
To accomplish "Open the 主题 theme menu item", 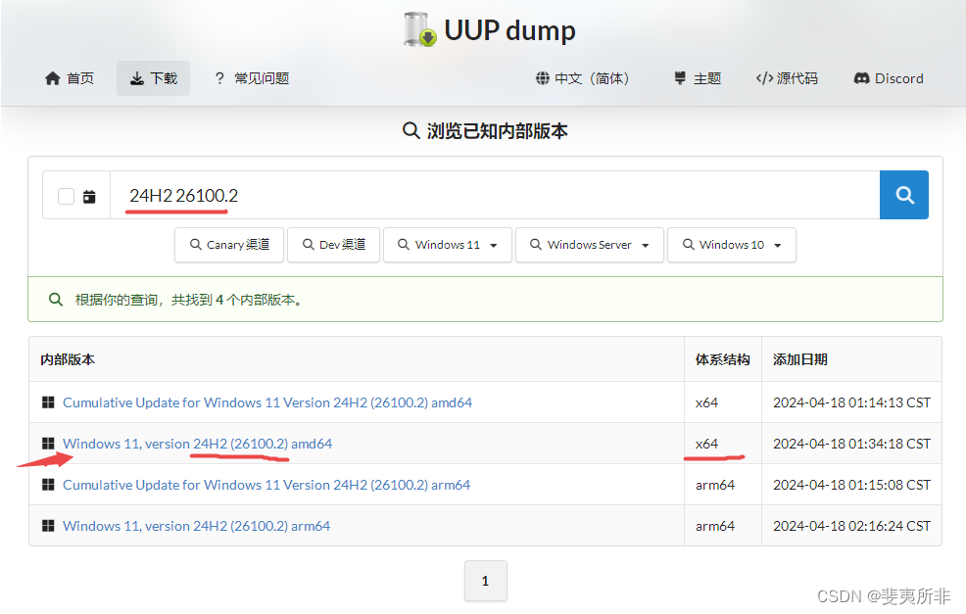I will [698, 78].
